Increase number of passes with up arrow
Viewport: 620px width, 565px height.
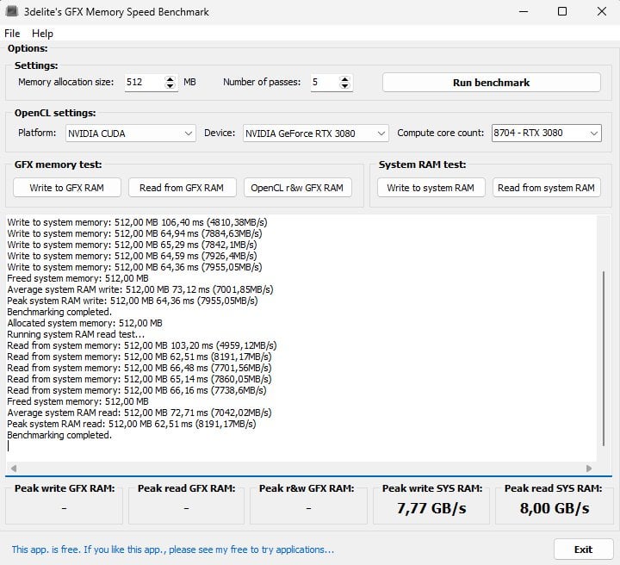[344, 78]
